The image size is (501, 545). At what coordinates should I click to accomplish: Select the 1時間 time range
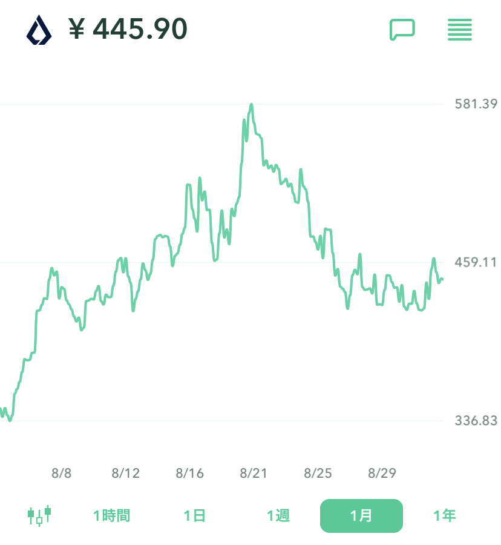click(x=111, y=516)
